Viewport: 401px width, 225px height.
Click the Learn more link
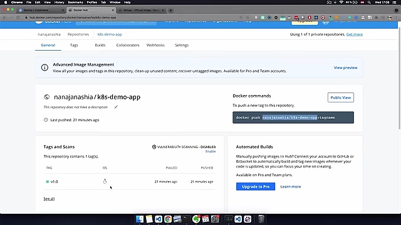pyautogui.click(x=291, y=186)
